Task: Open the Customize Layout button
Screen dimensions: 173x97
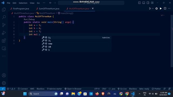Action: (152, 3)
